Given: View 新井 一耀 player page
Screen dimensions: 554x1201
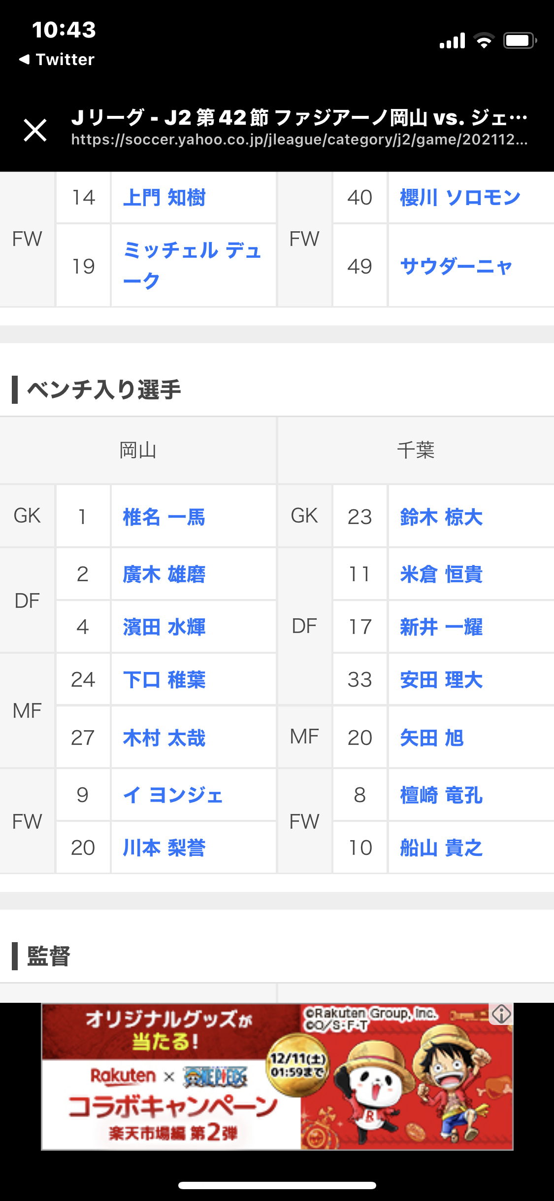Looking at the screenshot, I should coord(441,627).
